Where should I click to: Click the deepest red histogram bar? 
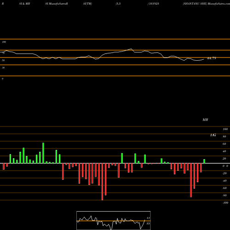click(102, 182)
